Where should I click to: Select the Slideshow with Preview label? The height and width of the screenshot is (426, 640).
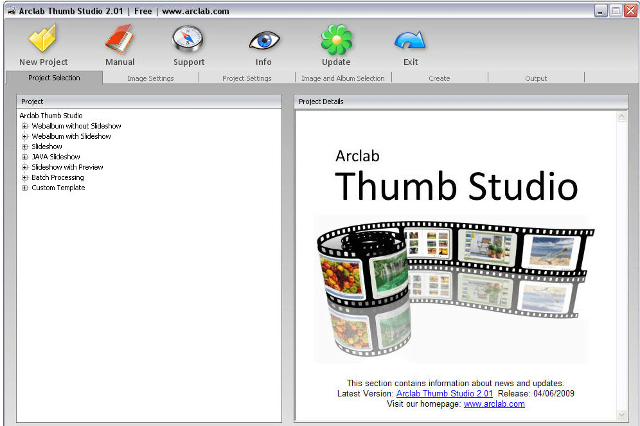point(67,167)
